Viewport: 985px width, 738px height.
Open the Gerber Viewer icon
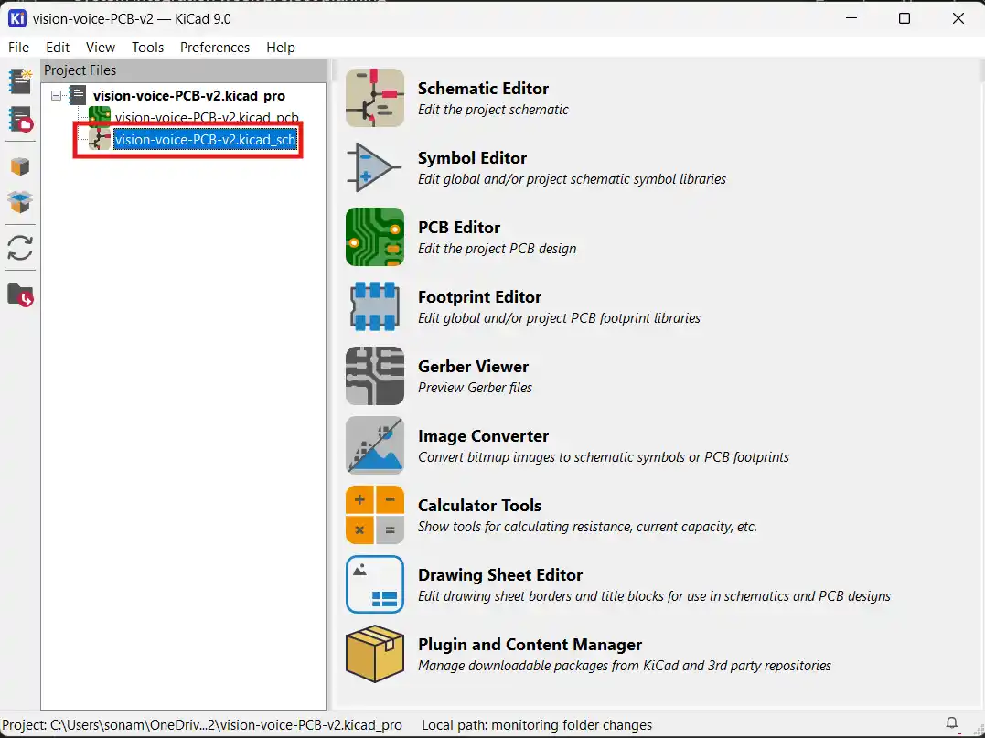(x=374, y=376)
